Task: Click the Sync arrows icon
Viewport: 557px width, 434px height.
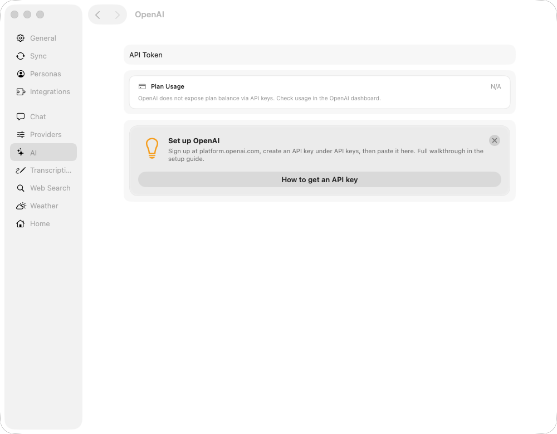Action: pos(21,56)
